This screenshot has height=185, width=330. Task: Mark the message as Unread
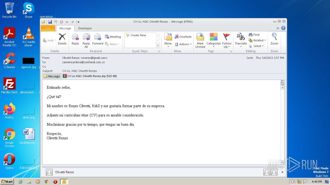coord(200,40)
